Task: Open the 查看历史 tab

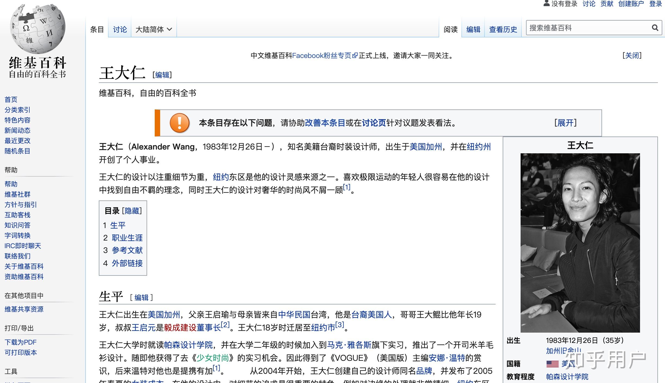Action: coord(503,29)
